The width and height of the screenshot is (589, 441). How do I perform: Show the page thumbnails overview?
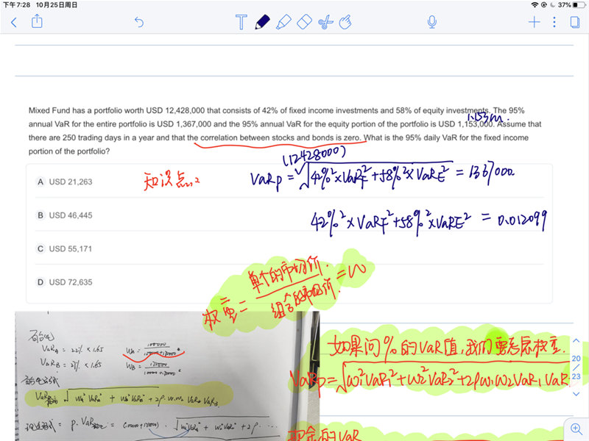(x=574, y=22)
